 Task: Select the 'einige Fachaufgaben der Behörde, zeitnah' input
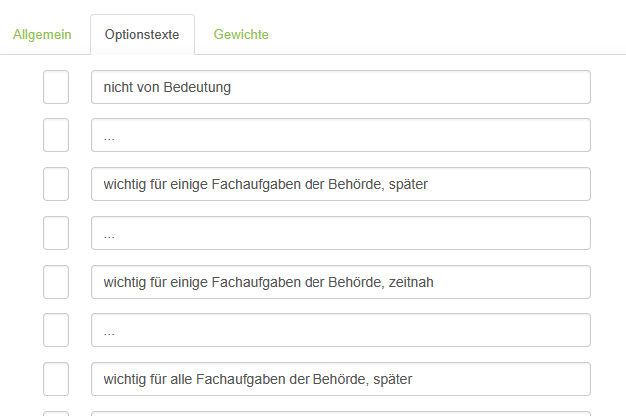340,282
